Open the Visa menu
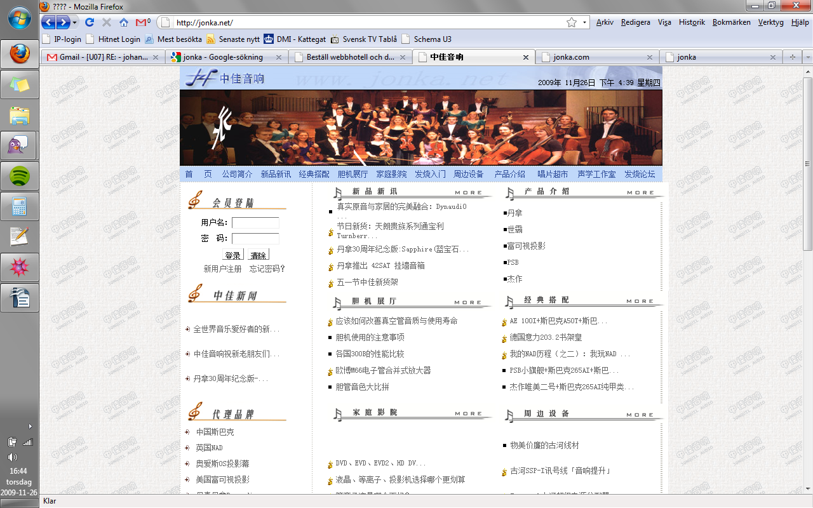 tap(664, 22)
